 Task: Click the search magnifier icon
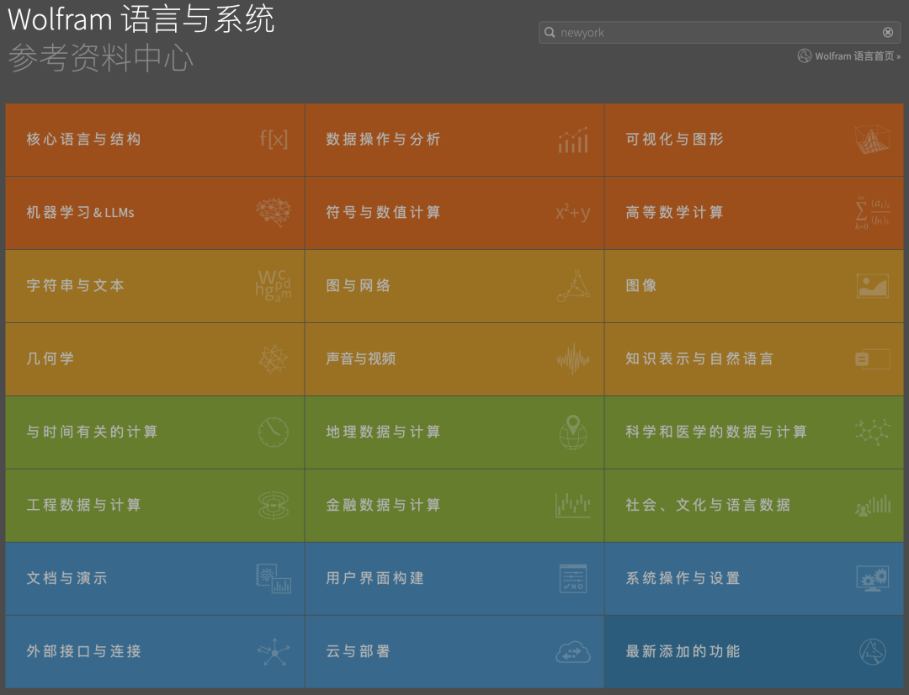tap(550, 33)
